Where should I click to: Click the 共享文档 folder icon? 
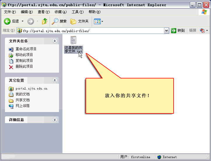coord(11,100)
